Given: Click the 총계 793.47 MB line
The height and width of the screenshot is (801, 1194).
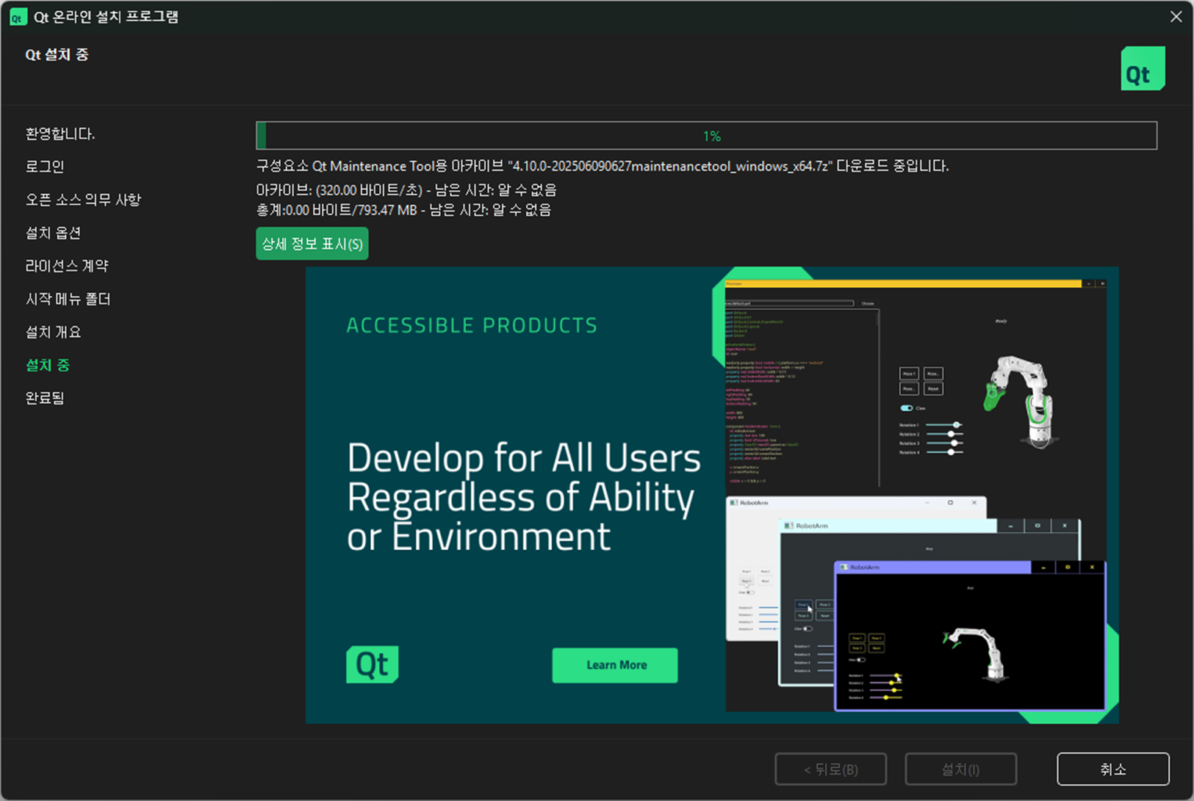Looking at the screenshot, I should click(403, 210).
